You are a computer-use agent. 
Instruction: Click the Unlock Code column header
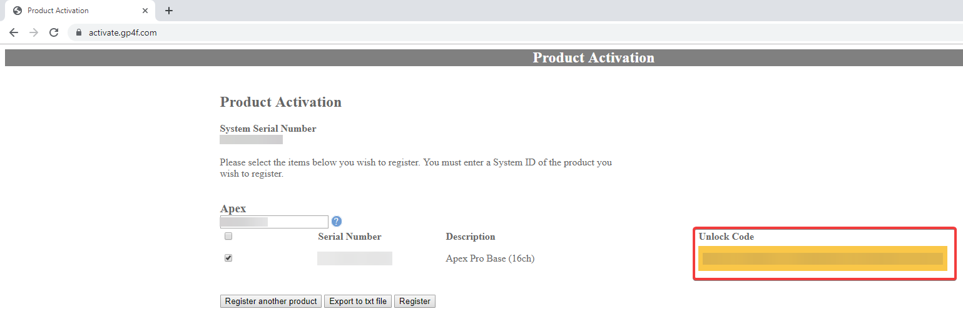[x=726, y=237]
